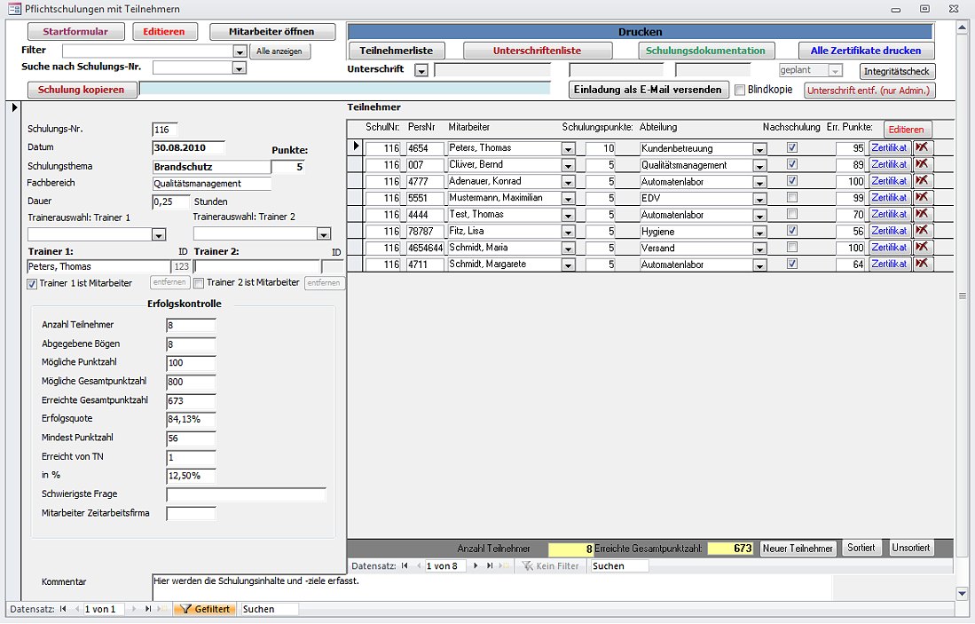
Task: Enable Nachschulung for Mustermann, Maximilian
Action: coord(791,198)
